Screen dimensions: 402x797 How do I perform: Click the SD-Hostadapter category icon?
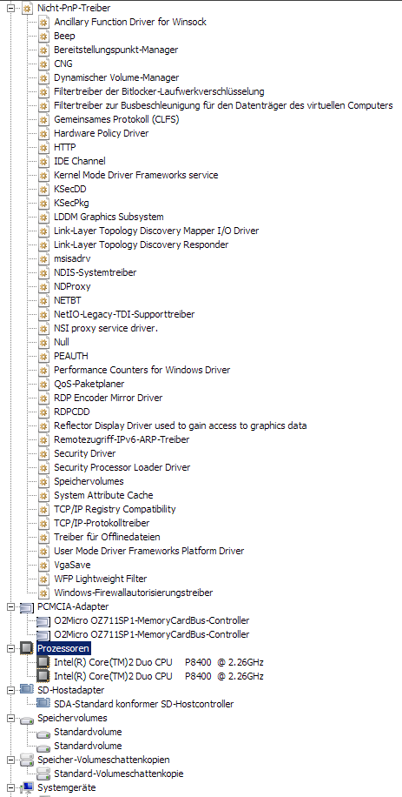pos(27,690)
